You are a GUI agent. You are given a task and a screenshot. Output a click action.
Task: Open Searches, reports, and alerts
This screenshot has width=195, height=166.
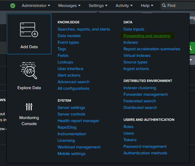[84, 29]
